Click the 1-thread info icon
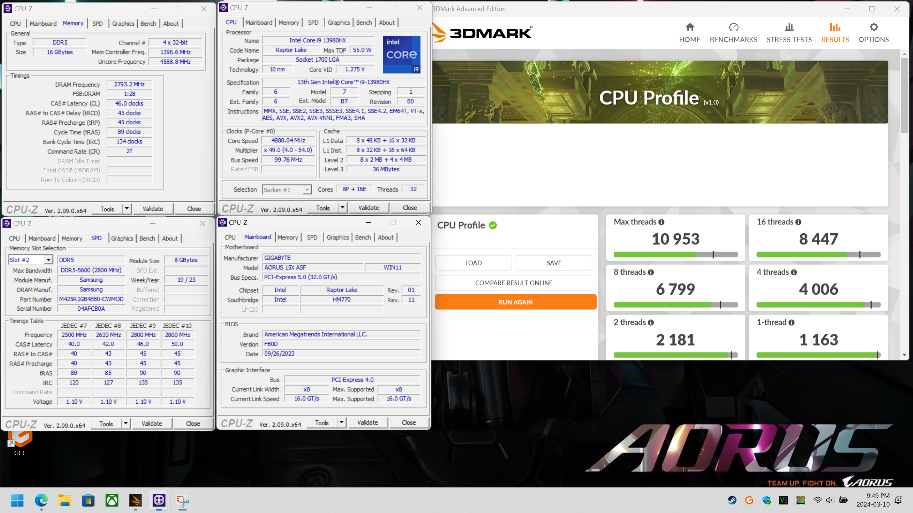This screenshot has width=913, height=513. click(x=792, y=322)
